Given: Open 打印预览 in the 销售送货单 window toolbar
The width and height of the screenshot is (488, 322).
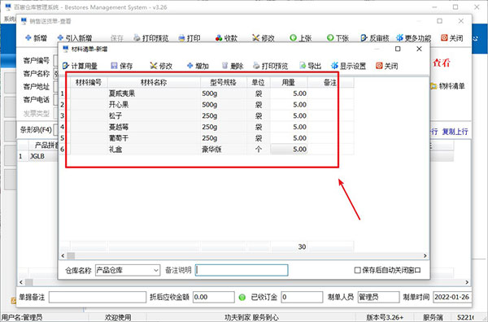Looking at the screenshot, I should (x=151, y=38).
